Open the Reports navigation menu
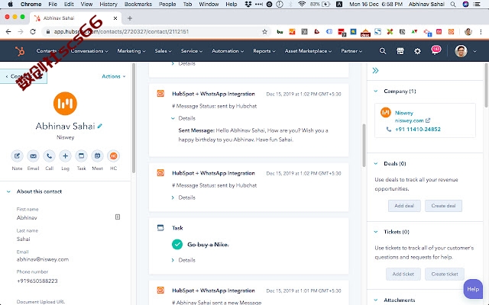The image size is (489, 305). [x=264, y=51]
